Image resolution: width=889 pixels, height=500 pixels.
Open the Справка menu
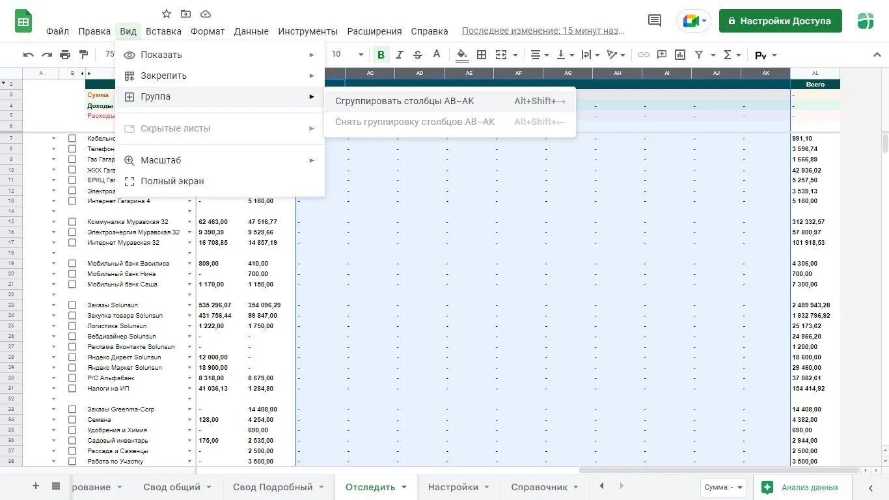pos(430,31)
